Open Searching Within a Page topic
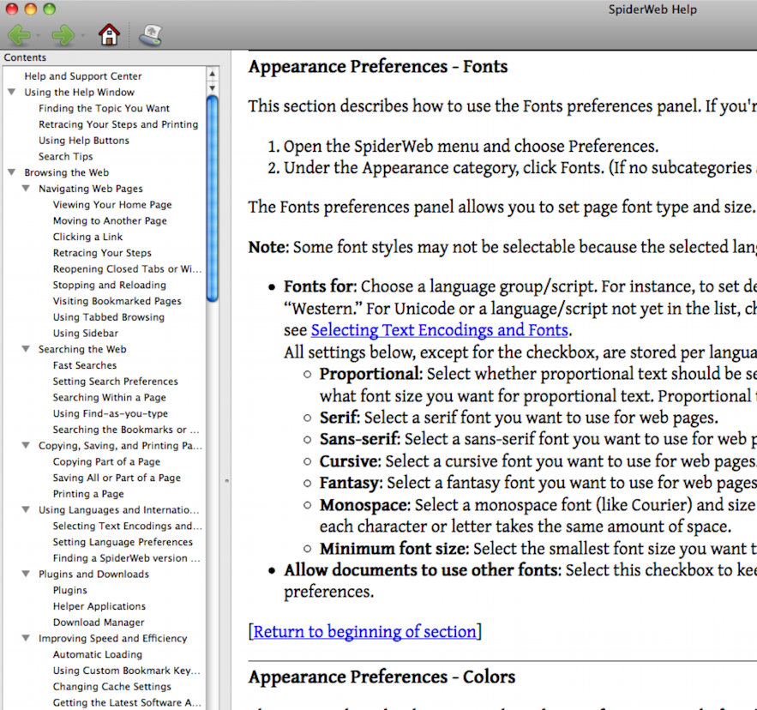The height and width of the screenshot is (710, 757). [x=110, y=397]
